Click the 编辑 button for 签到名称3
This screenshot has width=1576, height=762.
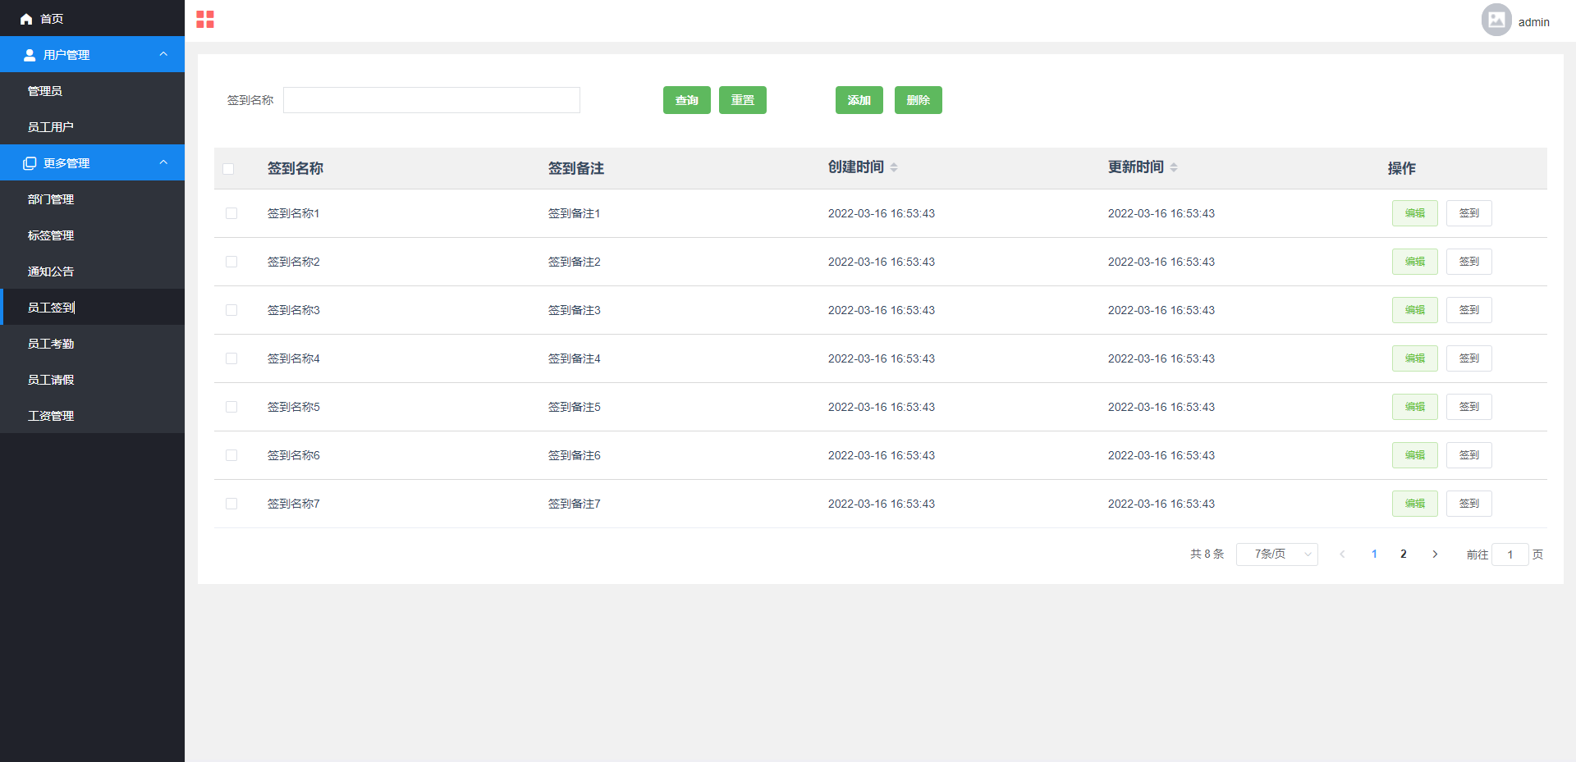[x=1414, y=310]
